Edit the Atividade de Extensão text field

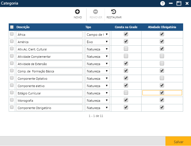point(49,64)
